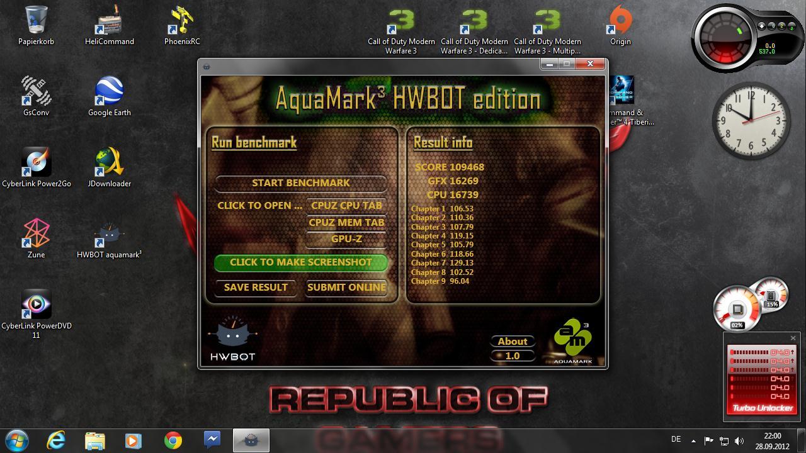Viewport: 806px width, 453px height.
Task: Select the Call of Duty Modern Warfare 3 shortcut
Action: point(401,30)
